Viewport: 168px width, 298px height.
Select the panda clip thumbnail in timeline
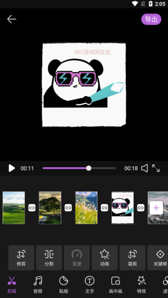pyautogui.click(x=122, y=208)
